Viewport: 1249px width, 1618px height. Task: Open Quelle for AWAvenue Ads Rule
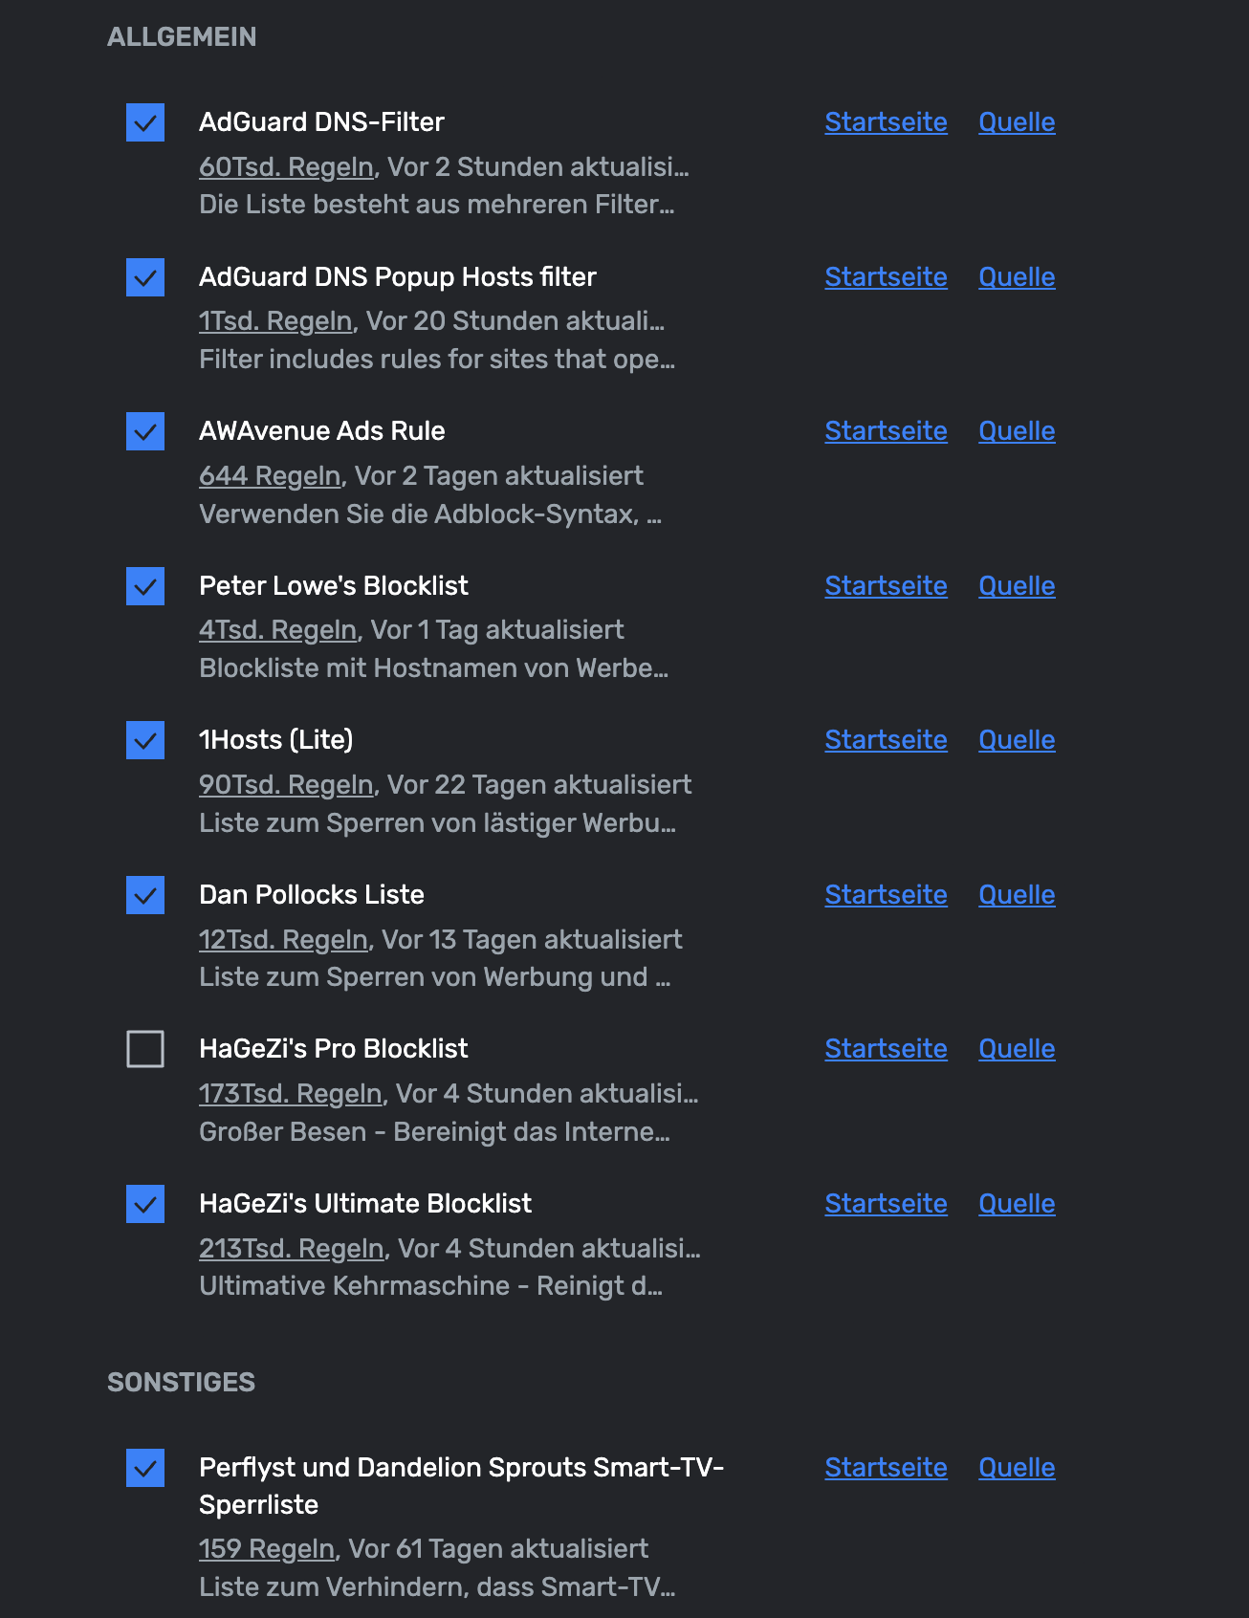(x=1017, y=431)
